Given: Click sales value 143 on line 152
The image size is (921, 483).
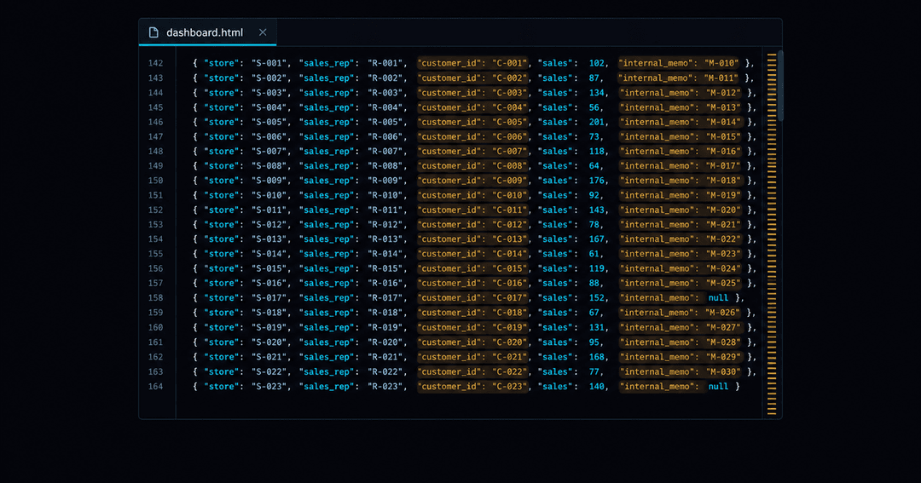Looking at the screenshot, I should pos(597,210).
